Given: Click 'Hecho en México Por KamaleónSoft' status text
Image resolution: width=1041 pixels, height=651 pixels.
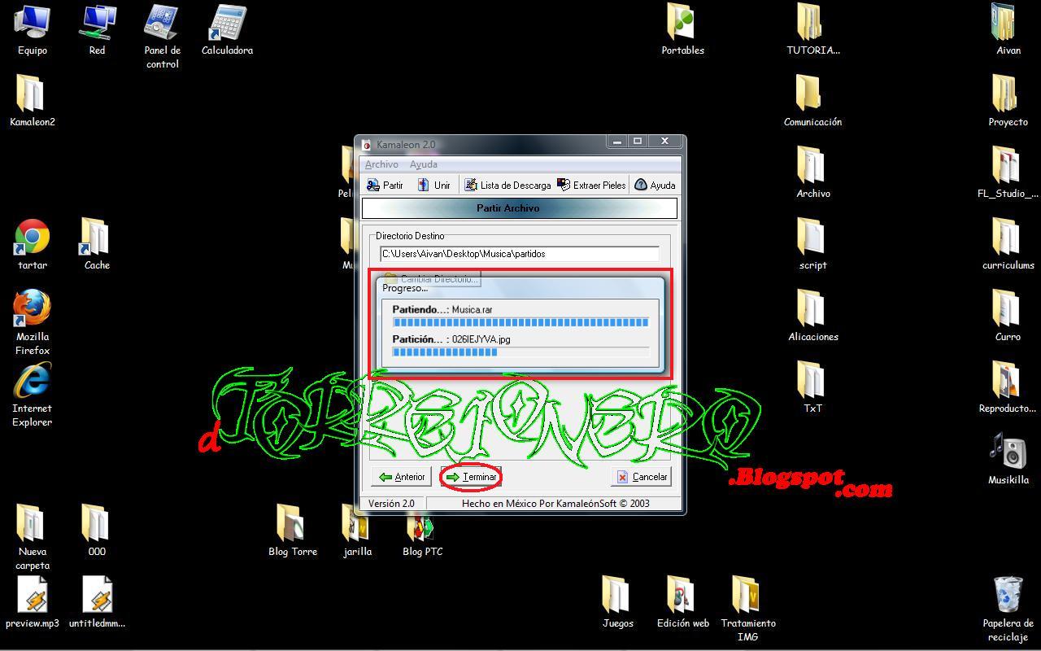Looking at the screenshot, I should click(555, 504).
